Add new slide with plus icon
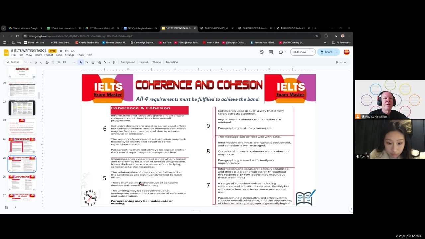Viewport: 425px width, 239px height. point(26,62)
